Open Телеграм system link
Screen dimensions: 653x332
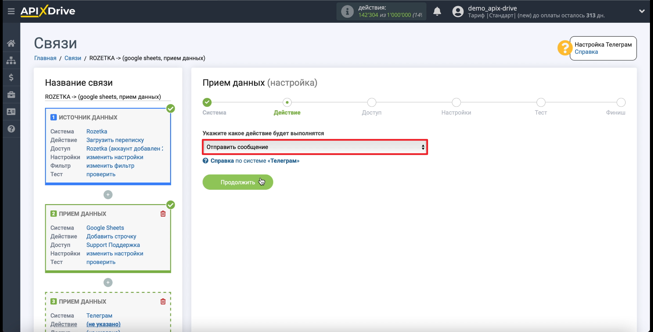[x=99, y=316]
